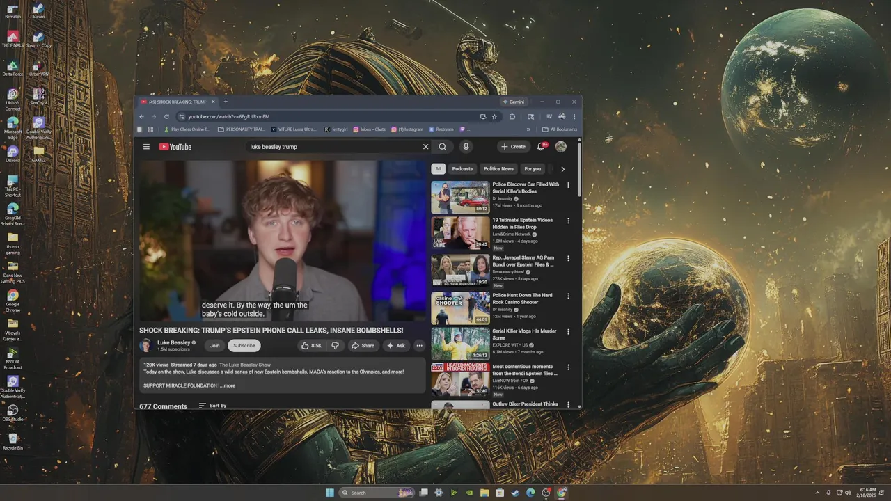This screenshot has height=501, width=891.
Task: Go to YouTube home via the logo
Action: pos(175,147)
